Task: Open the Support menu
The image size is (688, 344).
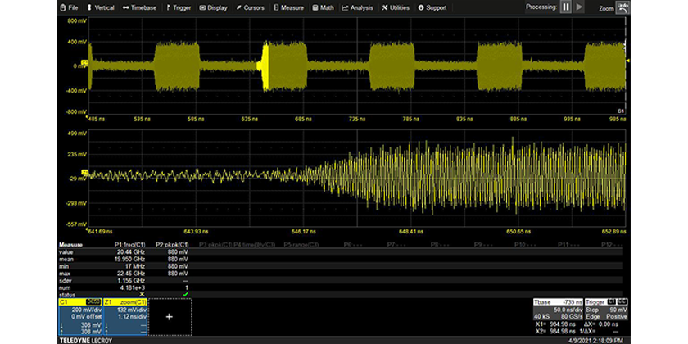Action: coord(434,7)
